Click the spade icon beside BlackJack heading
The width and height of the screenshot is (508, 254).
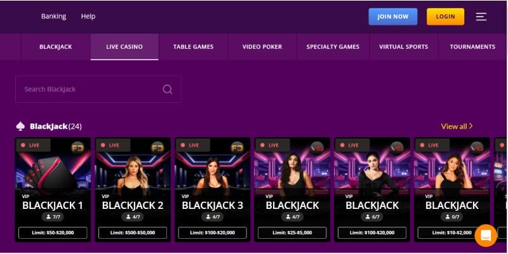pos(21,126)
